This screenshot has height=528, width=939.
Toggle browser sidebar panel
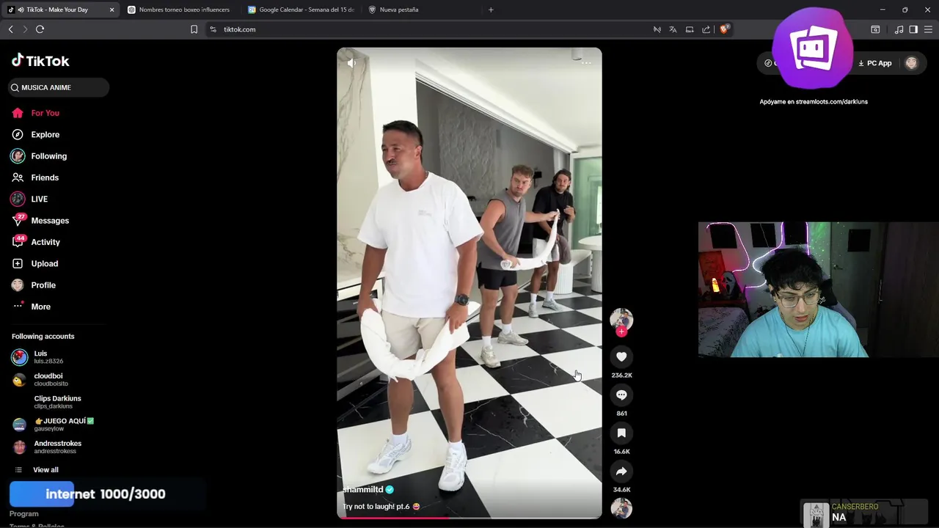tap(913, 29)
